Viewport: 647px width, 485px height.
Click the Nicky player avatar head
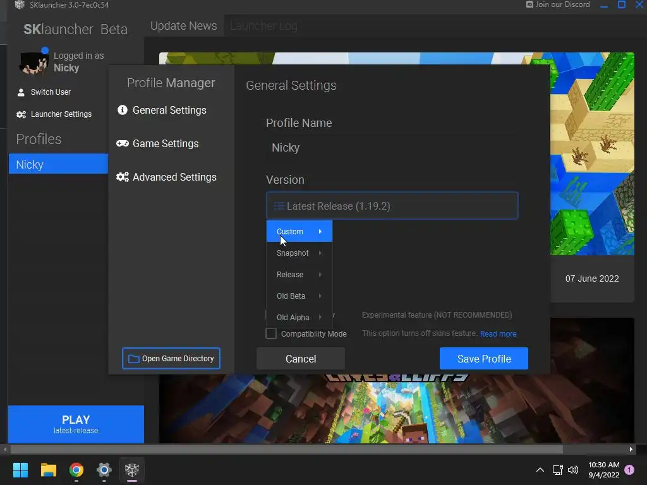(34, 62)
